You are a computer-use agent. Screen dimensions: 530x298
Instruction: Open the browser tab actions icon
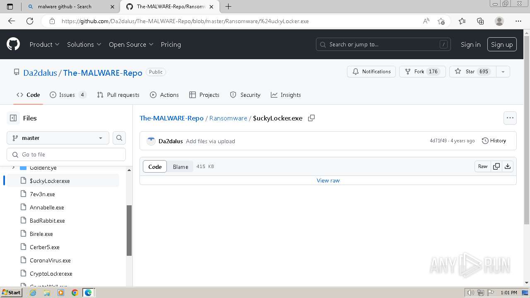click(10, 6)
